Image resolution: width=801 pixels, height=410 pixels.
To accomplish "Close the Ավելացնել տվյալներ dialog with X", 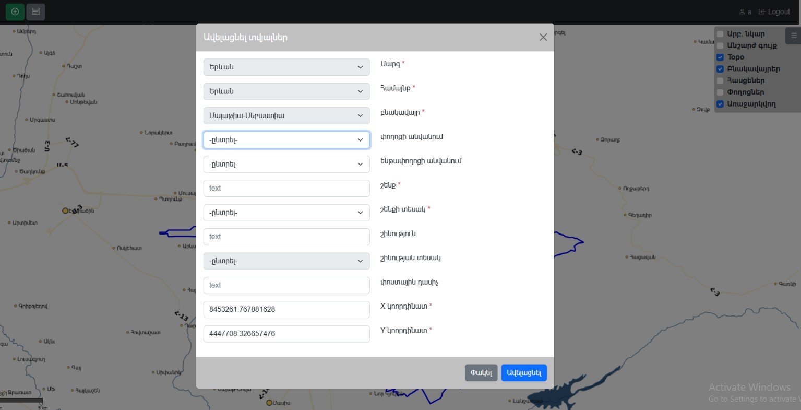I will pyautogui.click(x=543, y=37).
